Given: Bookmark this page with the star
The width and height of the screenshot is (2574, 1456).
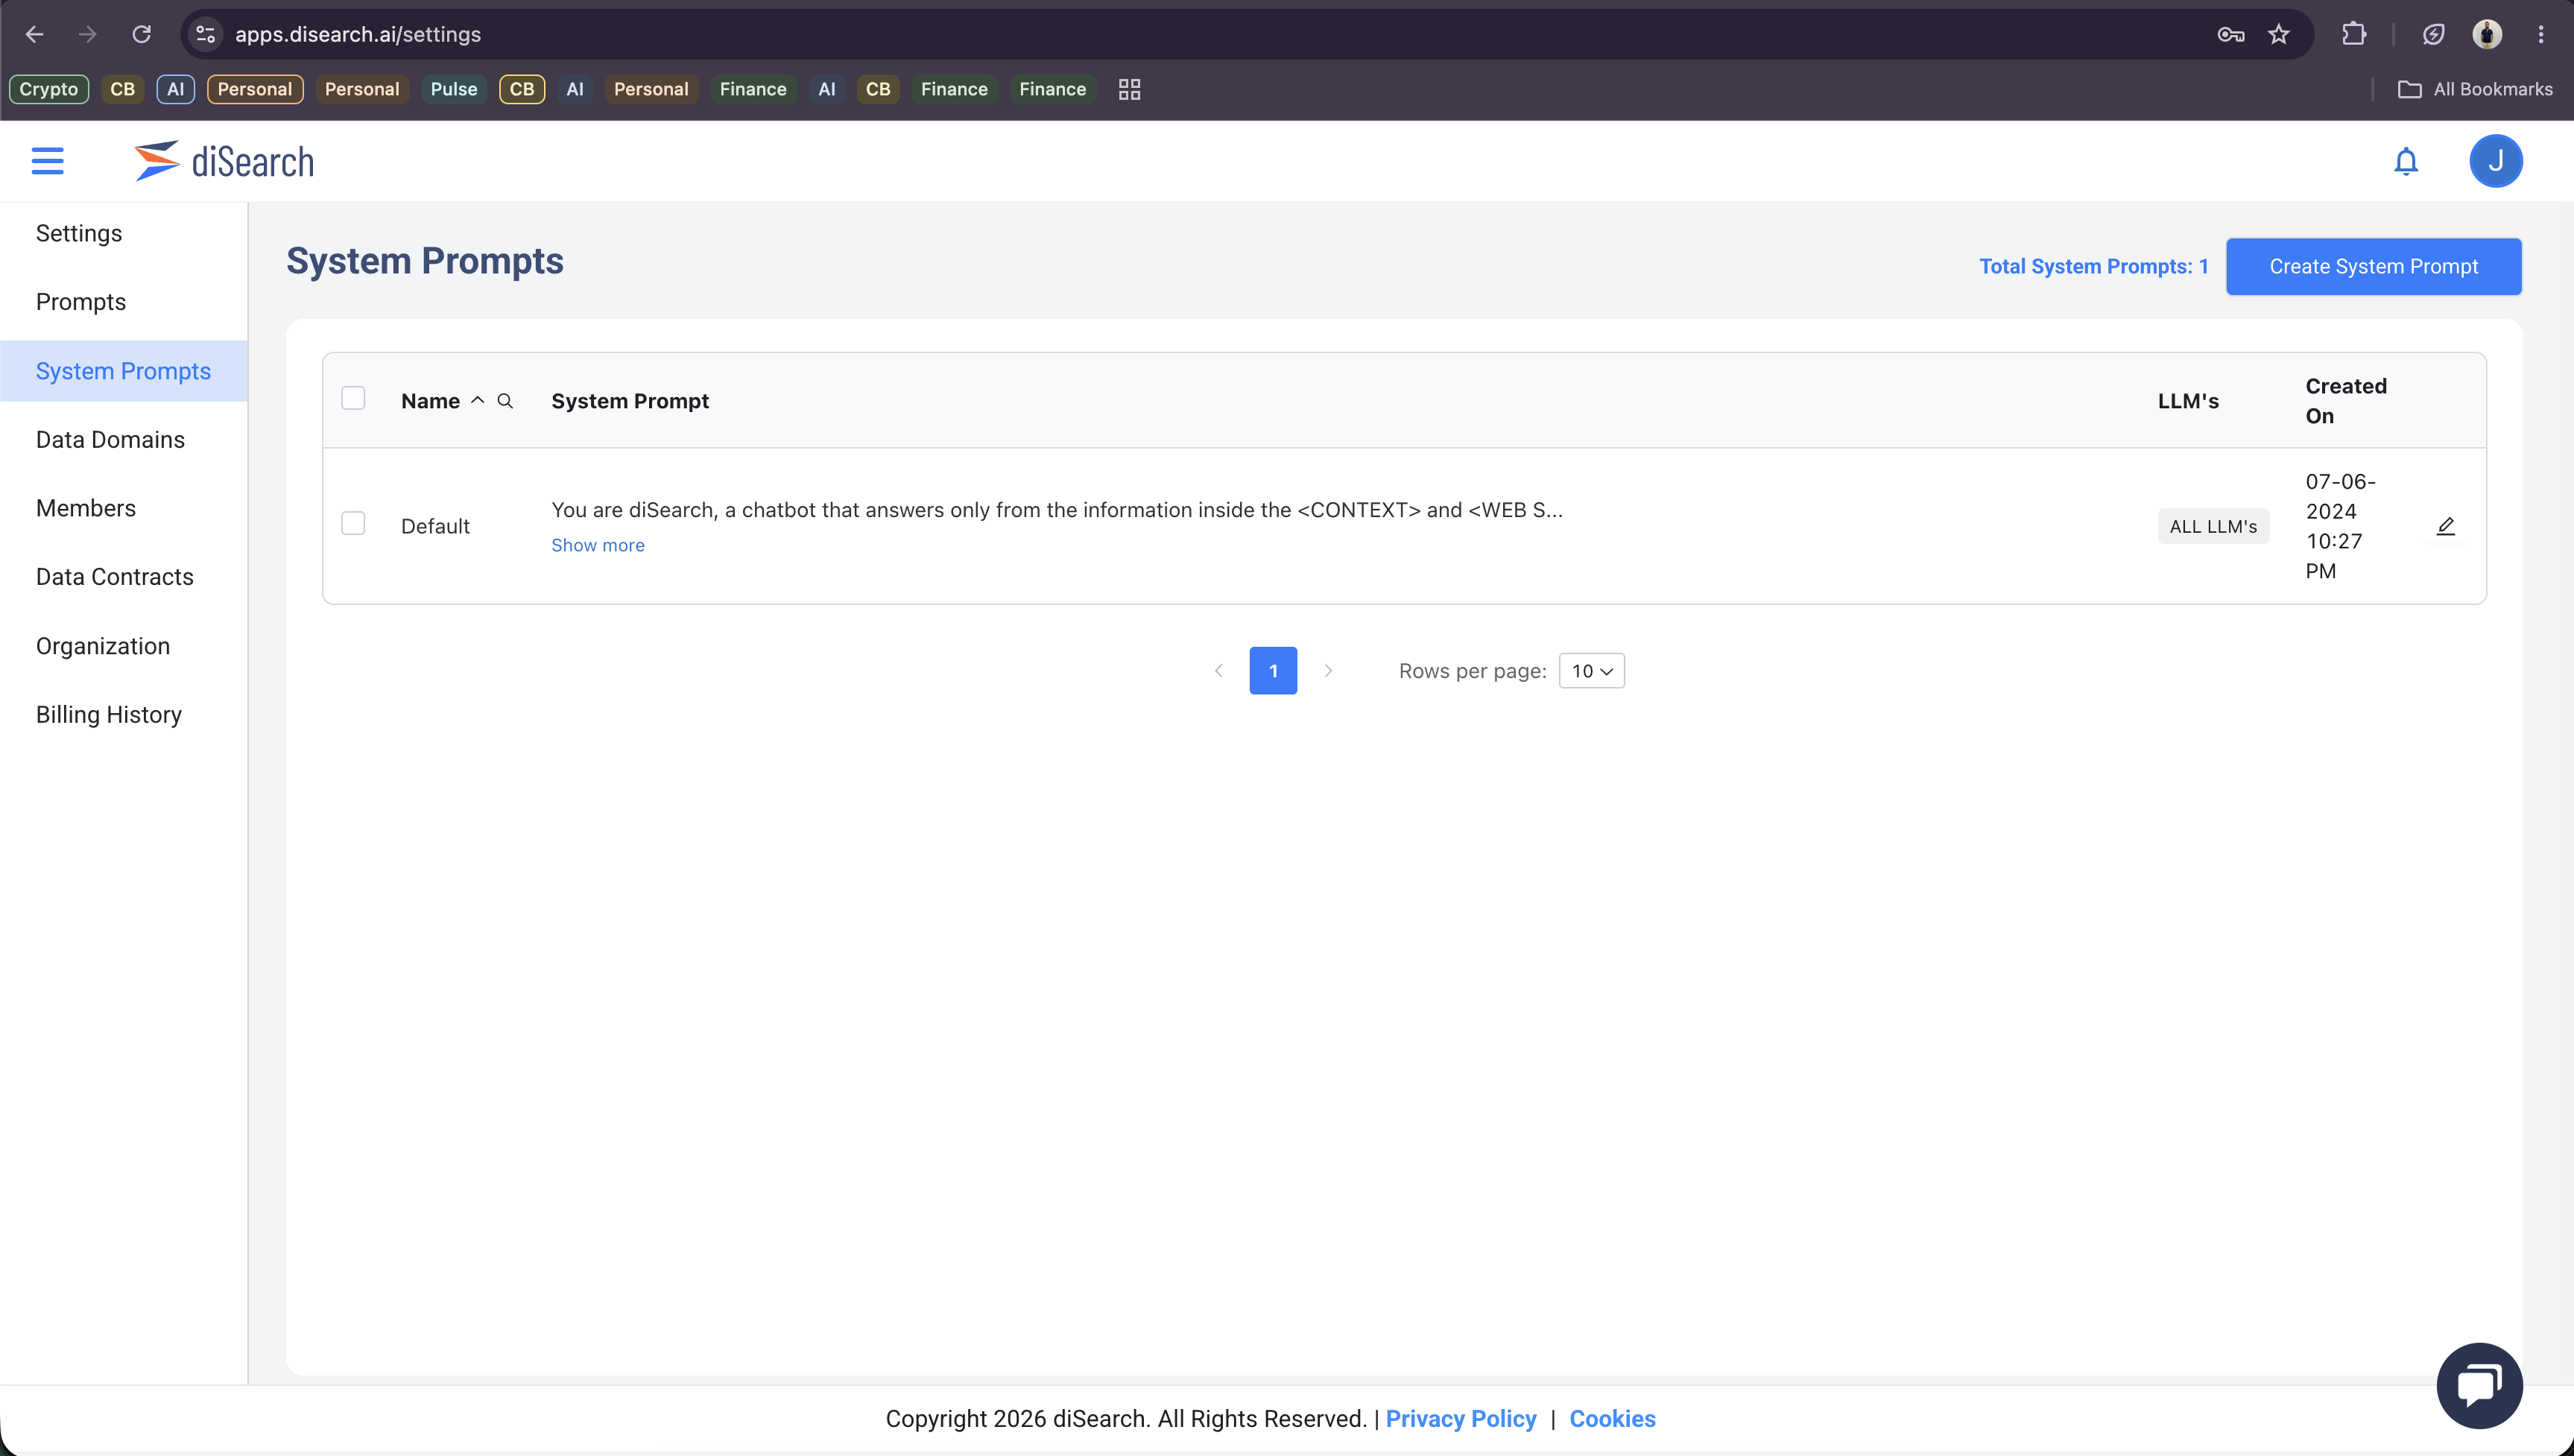Looking at the screenshot, I should (x=2278, y=34).
